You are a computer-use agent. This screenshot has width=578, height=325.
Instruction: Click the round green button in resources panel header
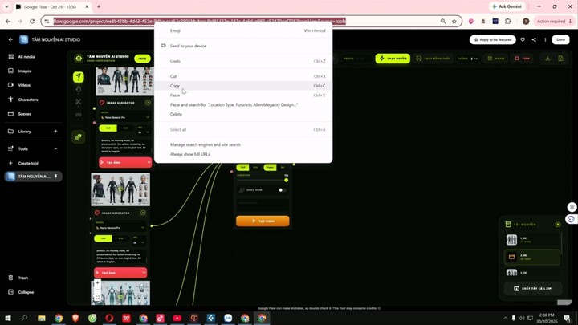coord(558,225)
